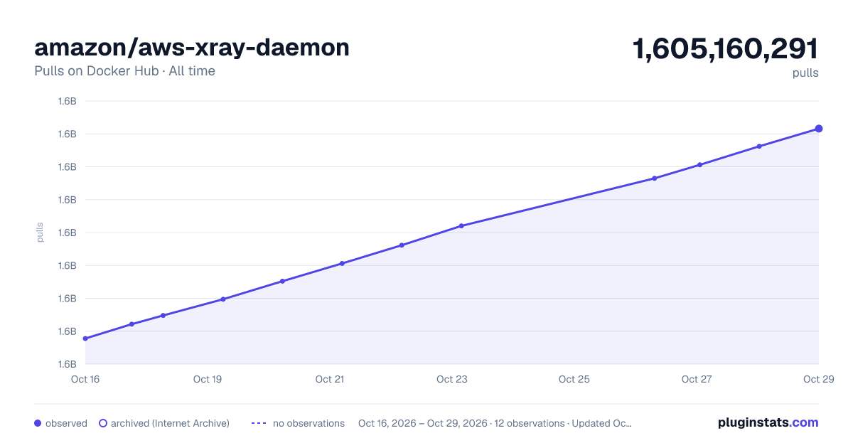The width and height of the screenshot is (853, 448).
Task: Select the large Oct 29 end data point
Action: tap(819, 129)
